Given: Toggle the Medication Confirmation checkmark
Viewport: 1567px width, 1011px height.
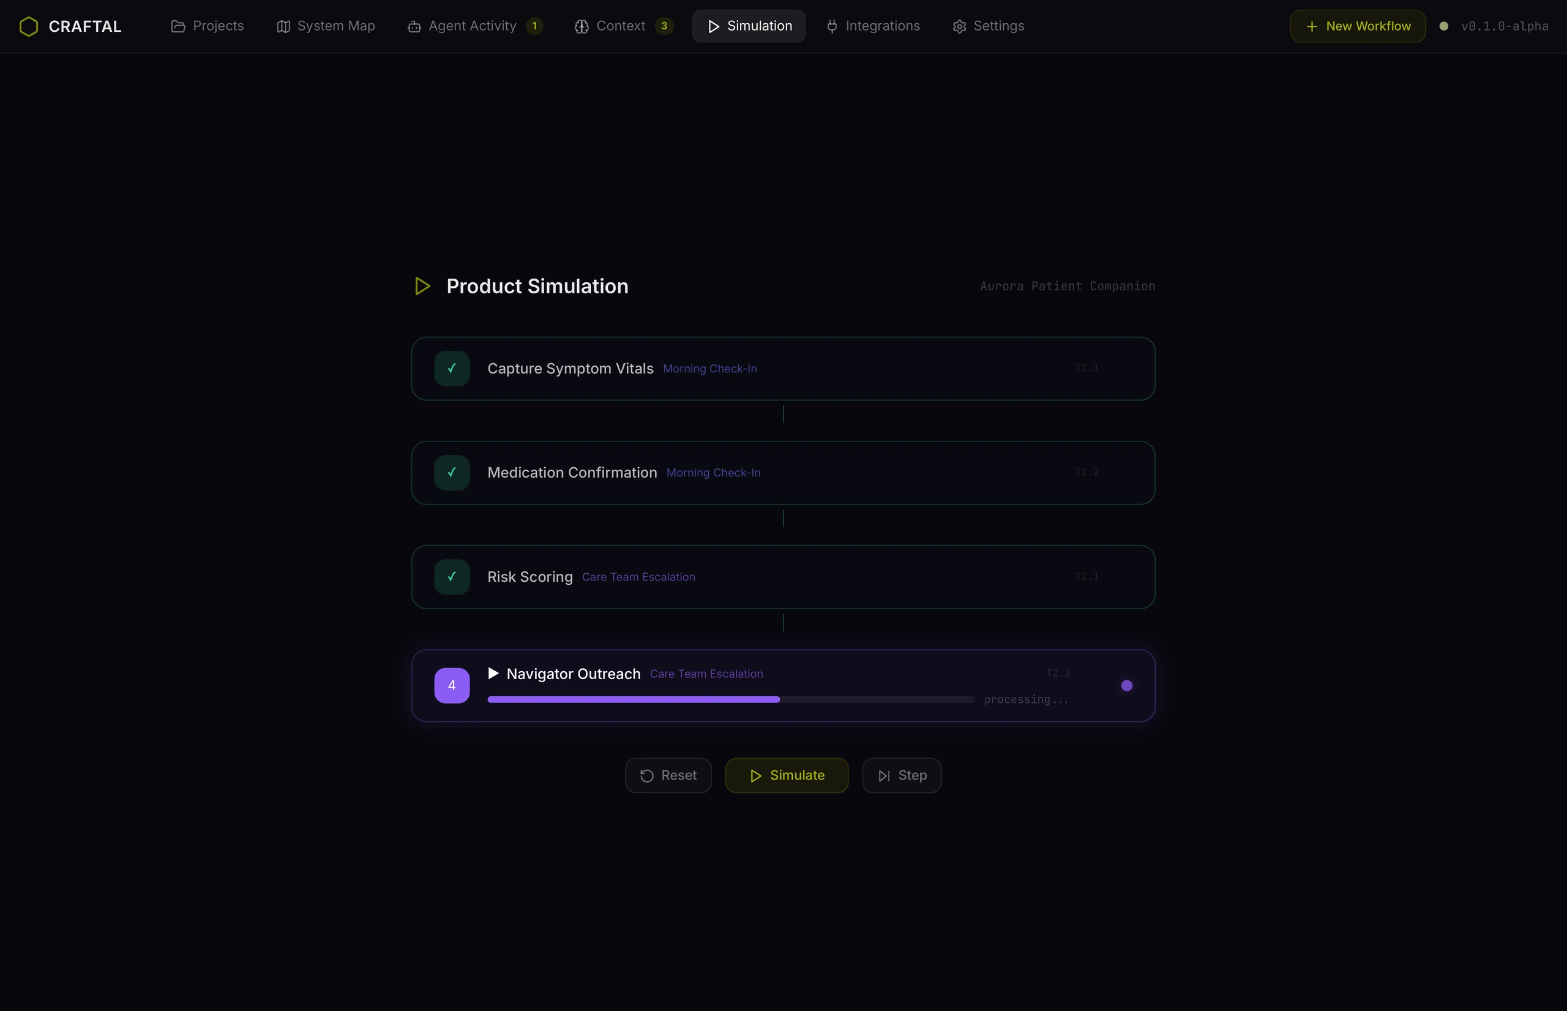Looking at the screenshot, I should (452, 473).
